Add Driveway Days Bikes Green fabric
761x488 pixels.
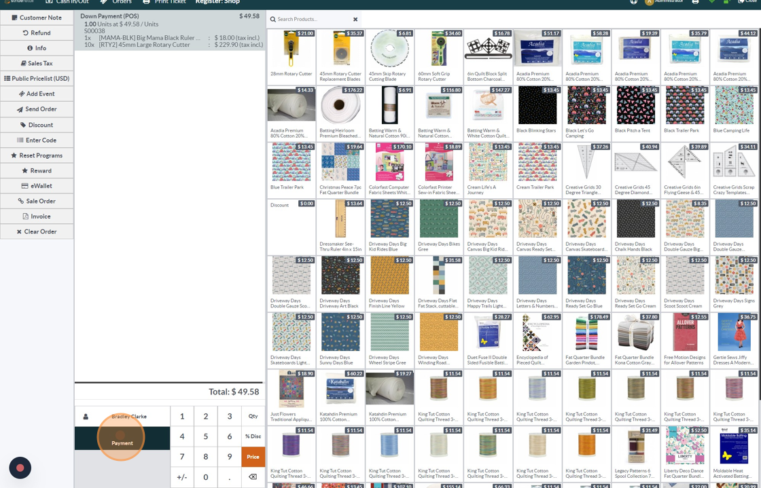(x=439, y=227)
